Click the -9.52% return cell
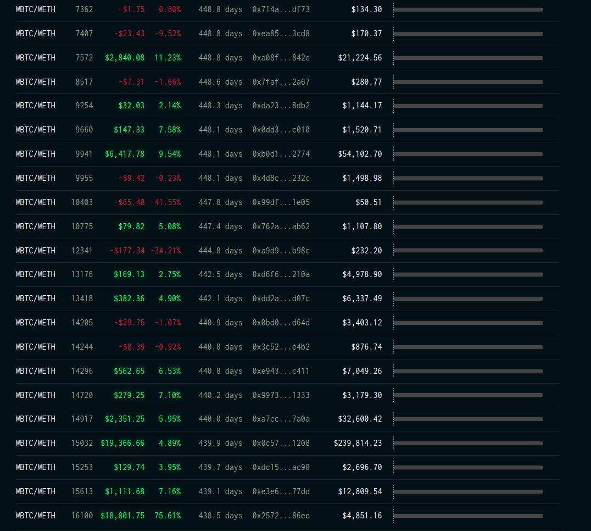 coord(168,34)
